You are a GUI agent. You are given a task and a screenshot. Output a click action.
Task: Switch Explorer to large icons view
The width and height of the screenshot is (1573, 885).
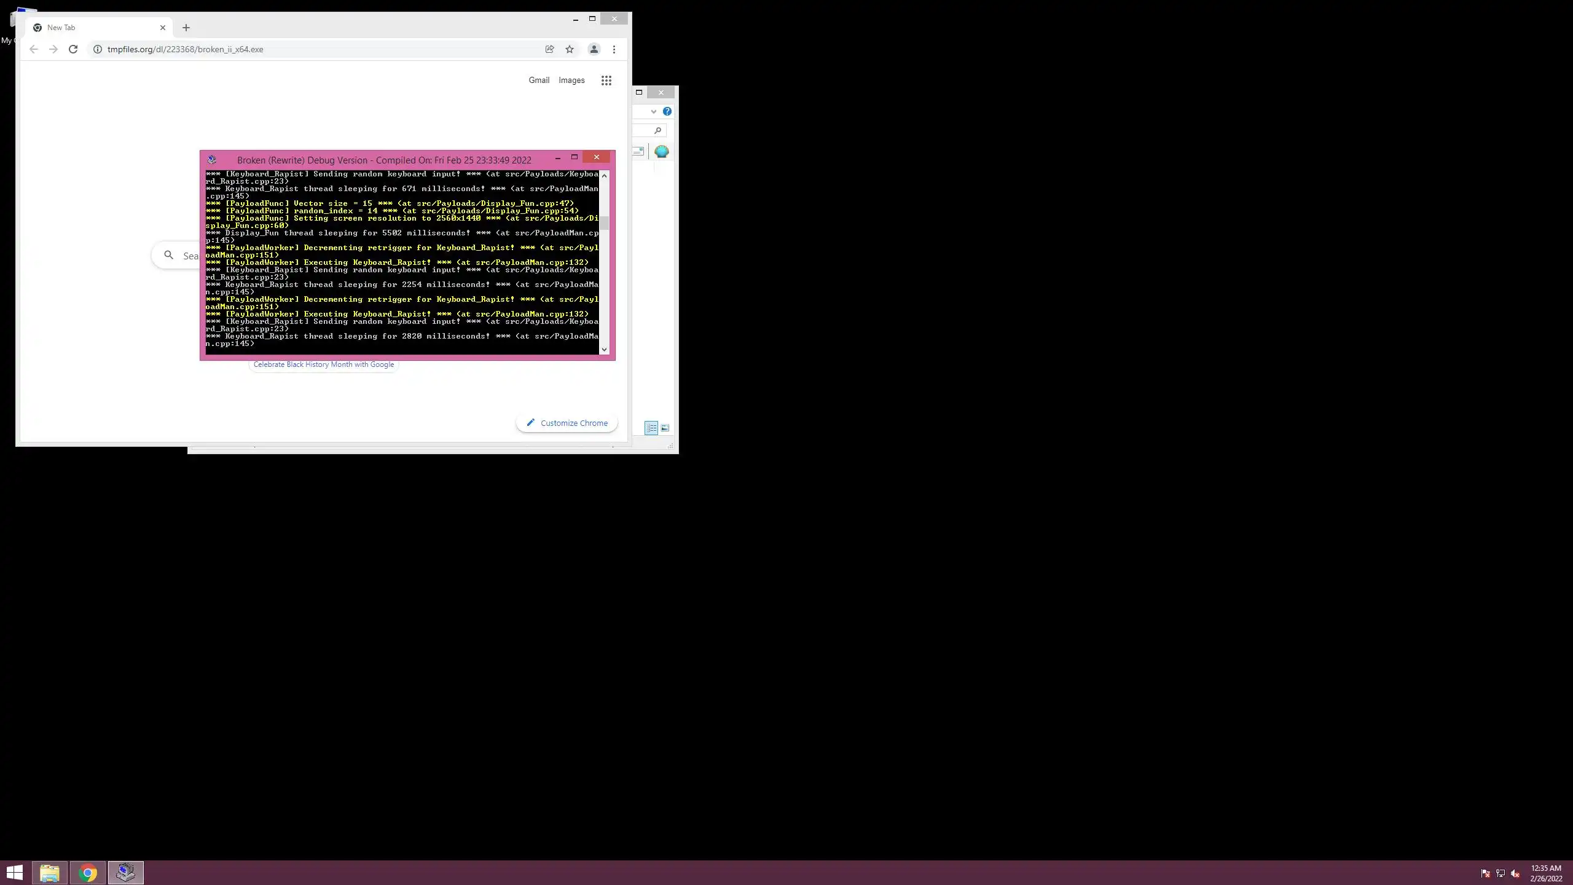point(665,428)
